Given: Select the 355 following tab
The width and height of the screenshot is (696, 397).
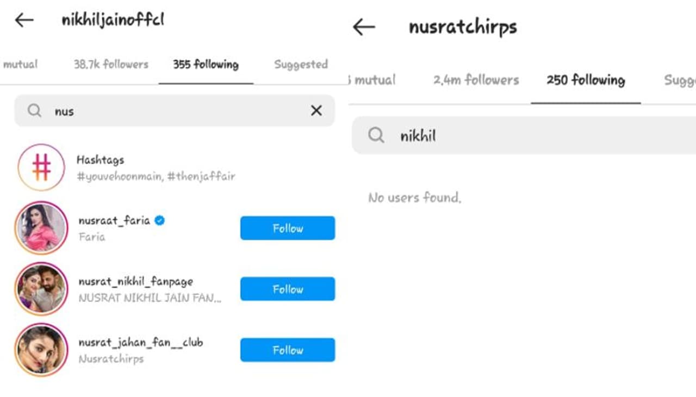Looking at the screenshot, I should click(206, 65).
